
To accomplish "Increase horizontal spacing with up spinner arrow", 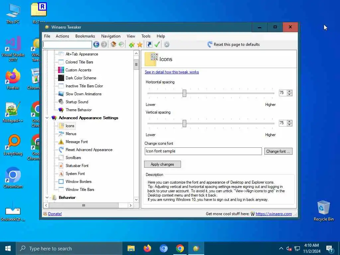I will (x=290, y=91).
